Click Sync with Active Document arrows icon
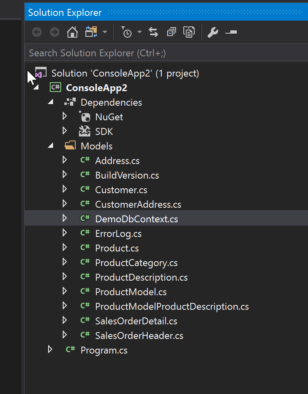Viewport: 308px width, 394px height. [153, 32]
